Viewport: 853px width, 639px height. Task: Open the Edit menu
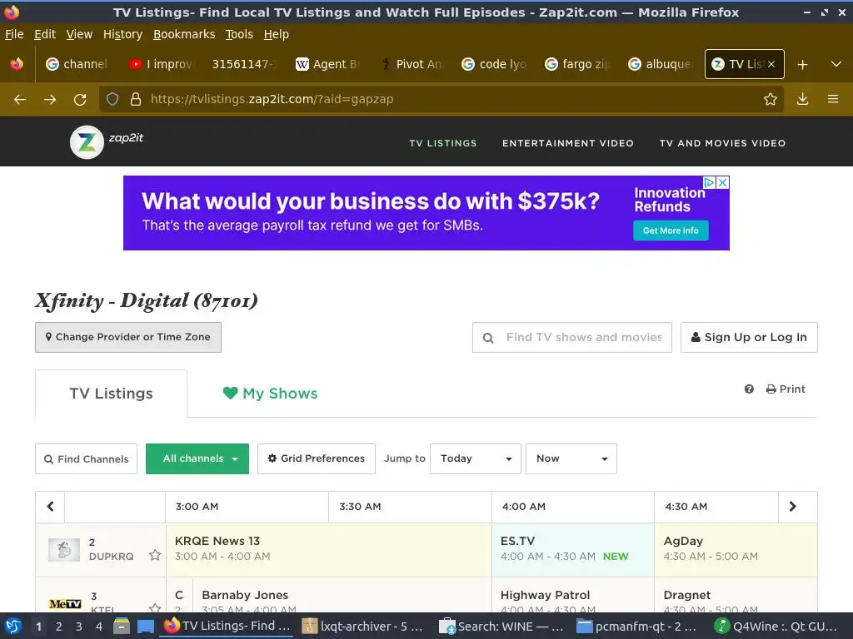(x=45, y=34)
